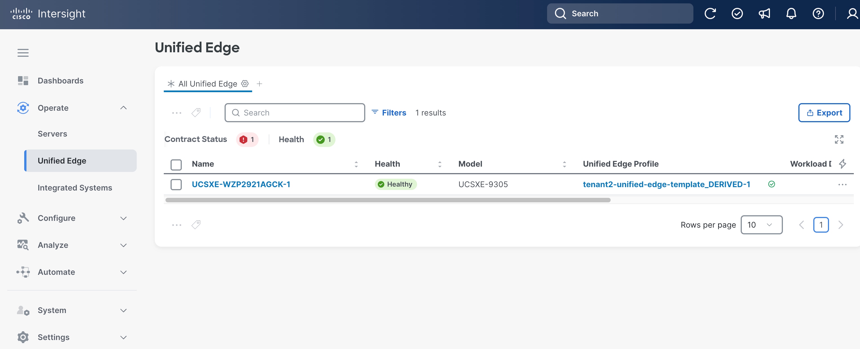Add a new tab with the plus icon
The height and width of the screenshot is (349, 860).
[x=259, y=84]
